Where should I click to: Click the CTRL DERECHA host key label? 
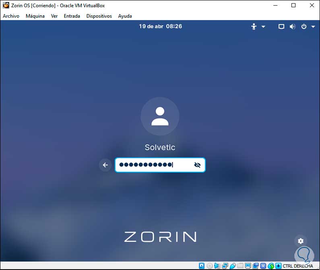point(298,266)
